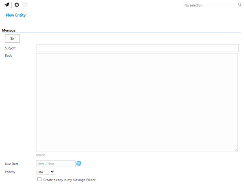Click the Due Date 'Date / Time' field

coord(56,164)
